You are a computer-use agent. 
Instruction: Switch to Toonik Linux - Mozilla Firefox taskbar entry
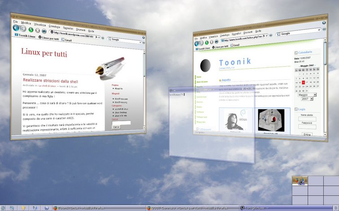[x=99, y=208]
